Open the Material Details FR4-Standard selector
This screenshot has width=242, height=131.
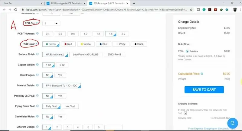(x=61, y=86)
